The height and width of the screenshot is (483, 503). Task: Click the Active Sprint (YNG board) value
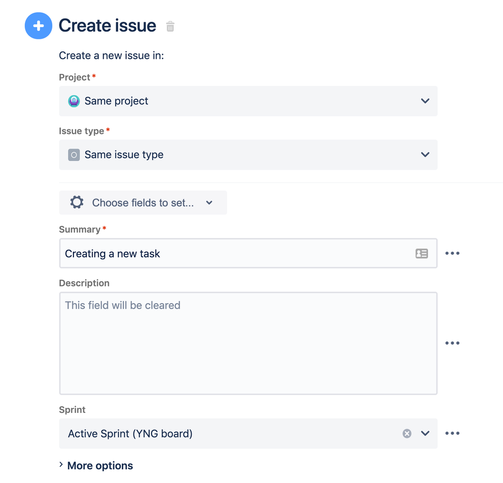click(x=130, y=434)
